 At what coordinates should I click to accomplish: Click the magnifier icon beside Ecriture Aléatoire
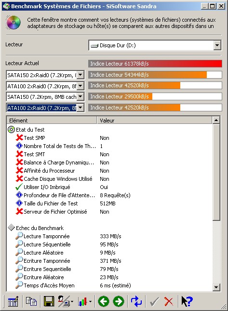click(x=19, y=277)
